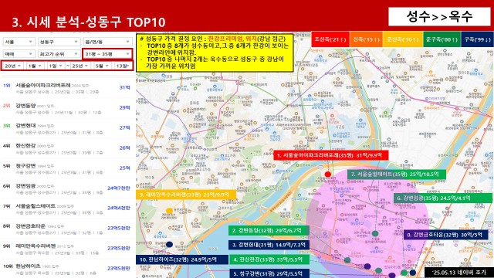The height and width of the screenshot is (278, 494).
Task: Click the yellow 성동구 가격 결정 요인 note box
Action: coord(215,53)
